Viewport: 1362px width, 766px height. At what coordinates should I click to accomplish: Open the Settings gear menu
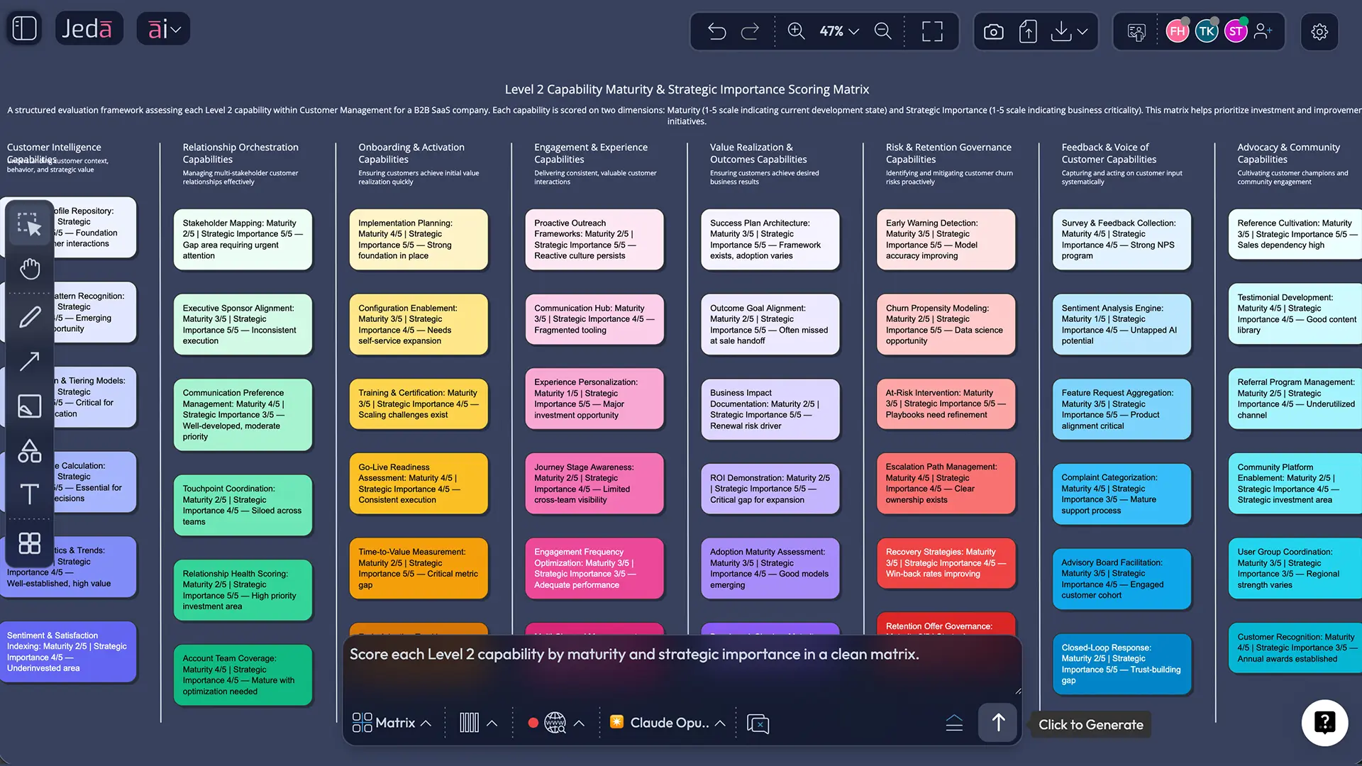pos(1319,32)
